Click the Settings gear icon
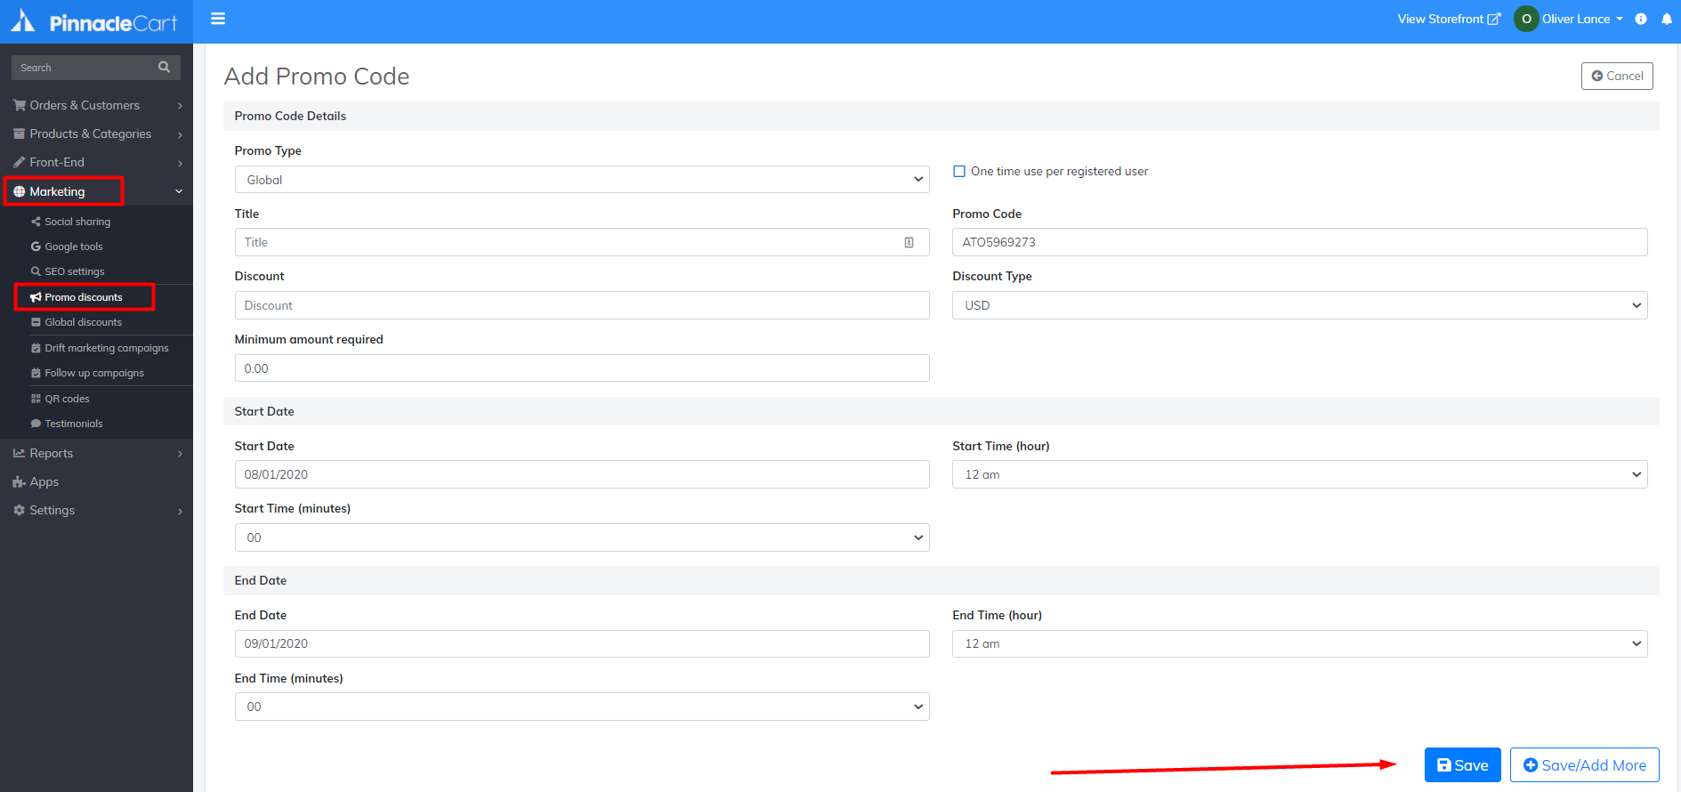The height and width of the screenshot is (792, 1681). [x=19, y=510]
